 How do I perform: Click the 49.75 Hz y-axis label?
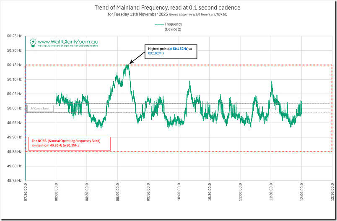(x=15, y=180)
